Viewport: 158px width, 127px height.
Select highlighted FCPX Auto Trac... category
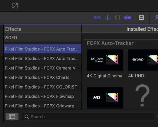(x=42, y=49)
